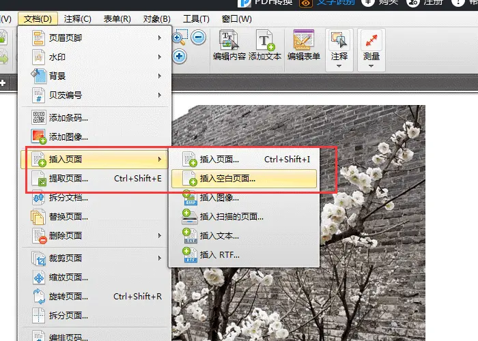Image resolution: width=478 pixels, height=341 pixels.
Task: Select the 添加文本 toolbar tool
Action: click(265, 46)
